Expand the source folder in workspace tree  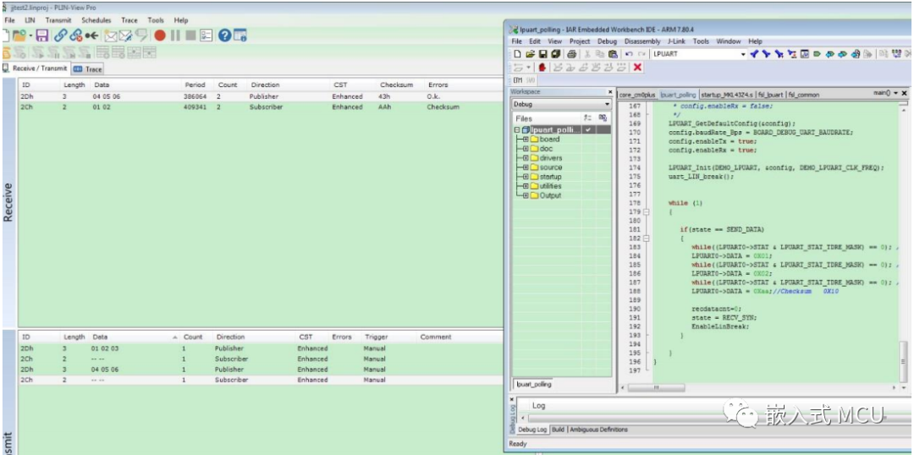pos(526,167)
